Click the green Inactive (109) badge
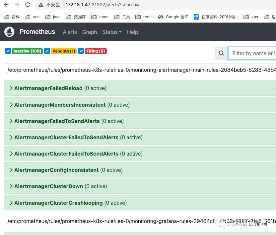This screenshot has height=235, width=276. 27,51
